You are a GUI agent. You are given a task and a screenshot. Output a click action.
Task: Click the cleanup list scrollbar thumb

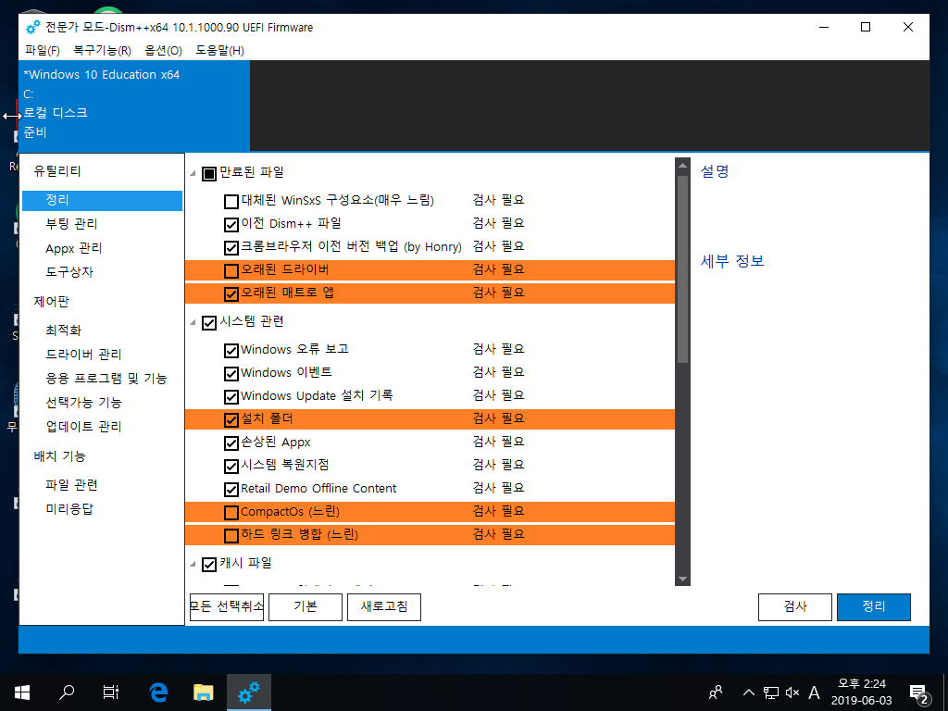(682, 269)
